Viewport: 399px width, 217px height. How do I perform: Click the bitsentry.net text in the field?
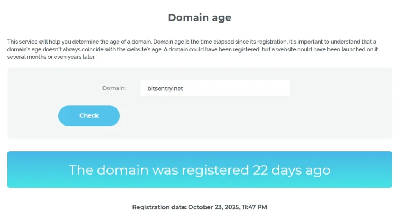coord(165,89)
